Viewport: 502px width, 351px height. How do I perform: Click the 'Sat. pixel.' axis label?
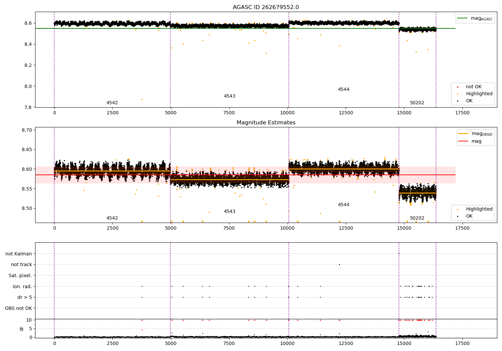click(x=20, y=276)
